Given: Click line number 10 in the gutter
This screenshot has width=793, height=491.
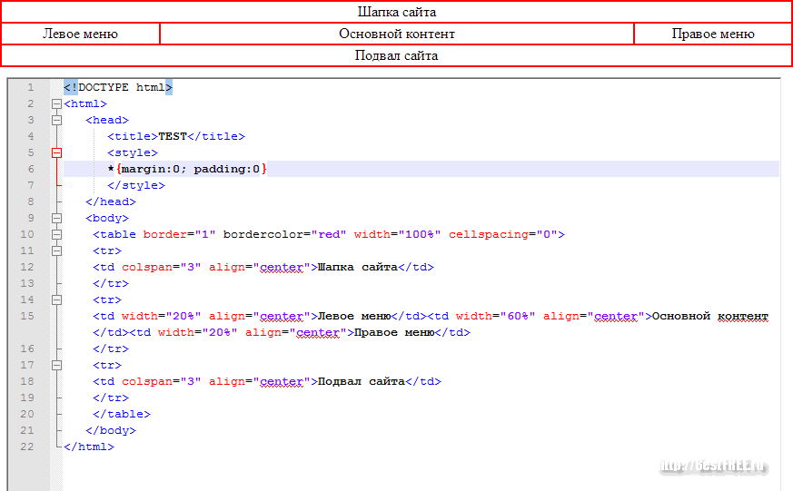Looking at the screenshot, I should coord(27,234).
